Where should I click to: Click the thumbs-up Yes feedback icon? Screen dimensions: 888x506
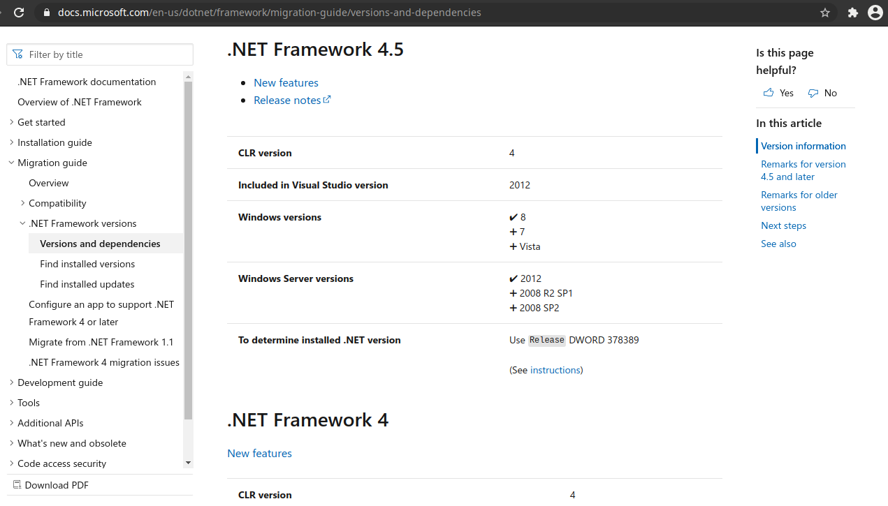(x=769, y=93)
